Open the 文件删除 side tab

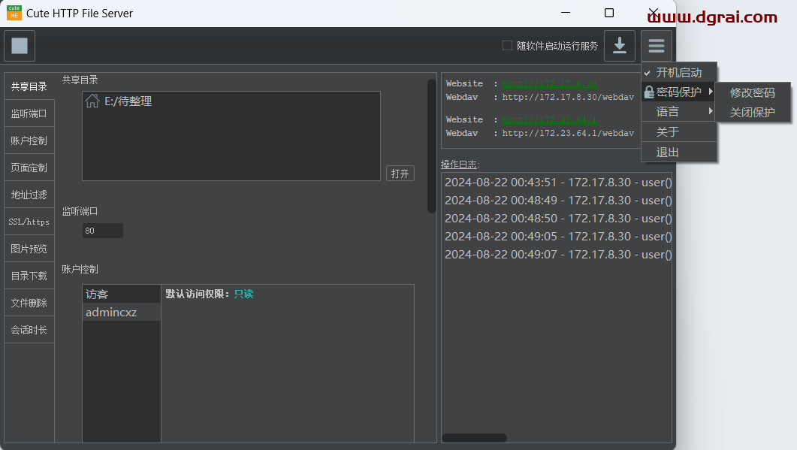(x=29, y=303)
